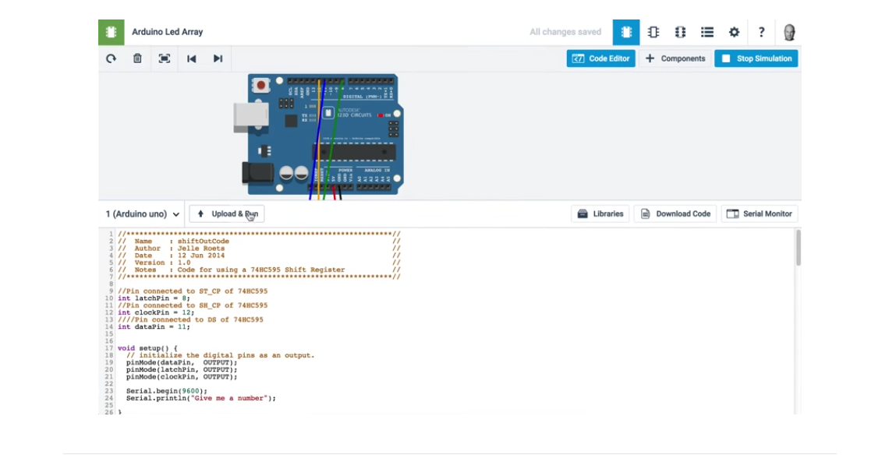Click the trash delete icon
896x462 pixels.
pyautogui.click(x=137, y=58)
